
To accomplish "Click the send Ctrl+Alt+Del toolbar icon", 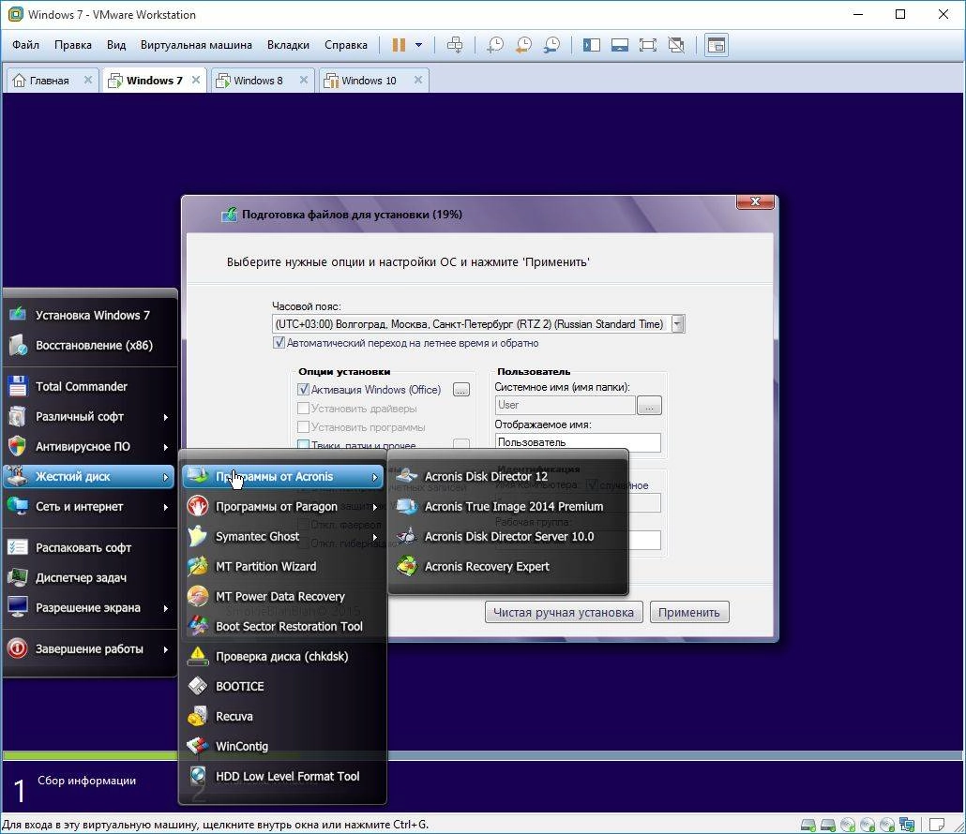I will point(455,45).
